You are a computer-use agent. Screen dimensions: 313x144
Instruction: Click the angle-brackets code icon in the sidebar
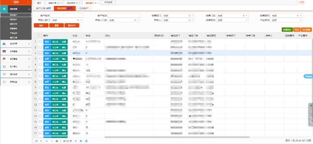[x=4, y=74]
